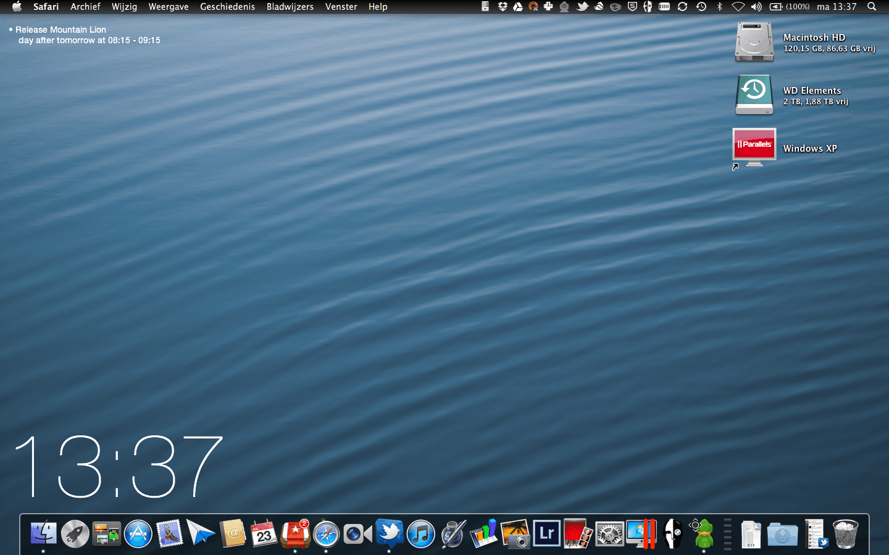Toggle the Bluetooth menu bar icon
The width and height of the screenshot is (889, 555).
719,7
